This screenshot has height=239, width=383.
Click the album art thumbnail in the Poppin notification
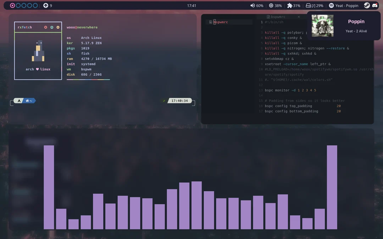click(322, 26)
